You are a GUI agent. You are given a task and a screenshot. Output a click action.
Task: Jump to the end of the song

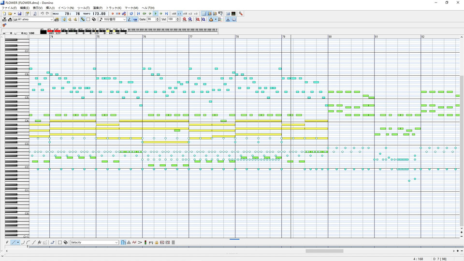tap(166, 14)
